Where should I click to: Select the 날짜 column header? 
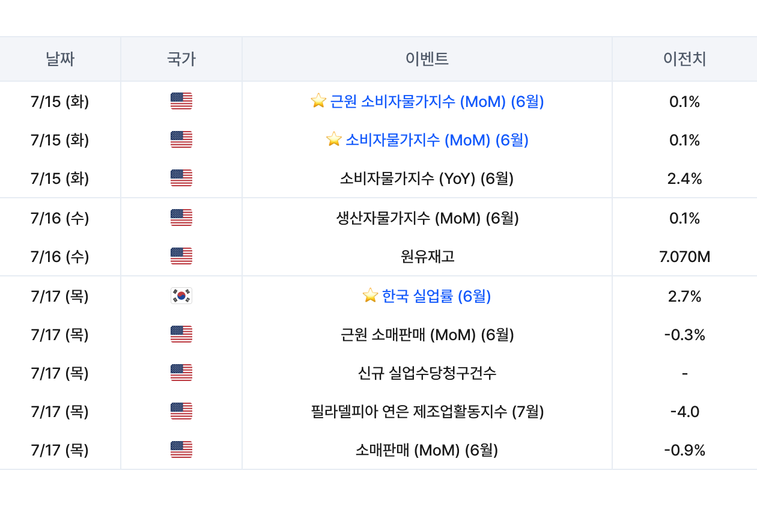60,59
